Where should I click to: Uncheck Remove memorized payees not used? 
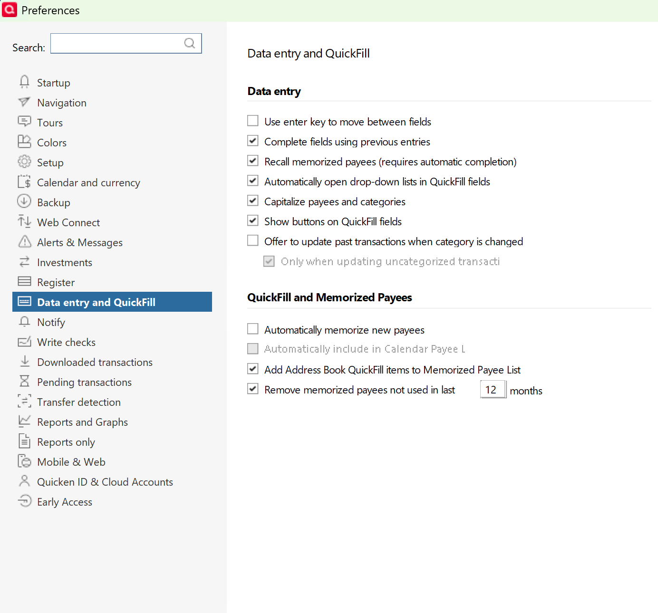tap(253, 389)
